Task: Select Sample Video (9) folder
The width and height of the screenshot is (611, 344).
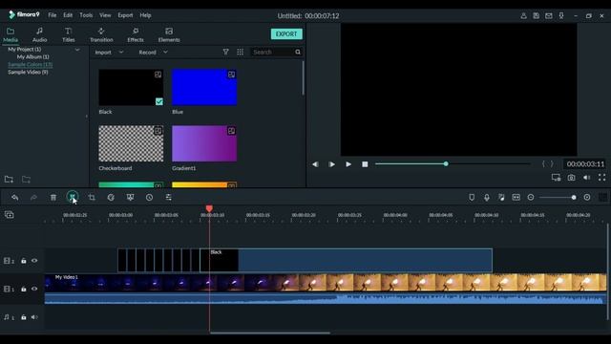Action: (28, 73)
